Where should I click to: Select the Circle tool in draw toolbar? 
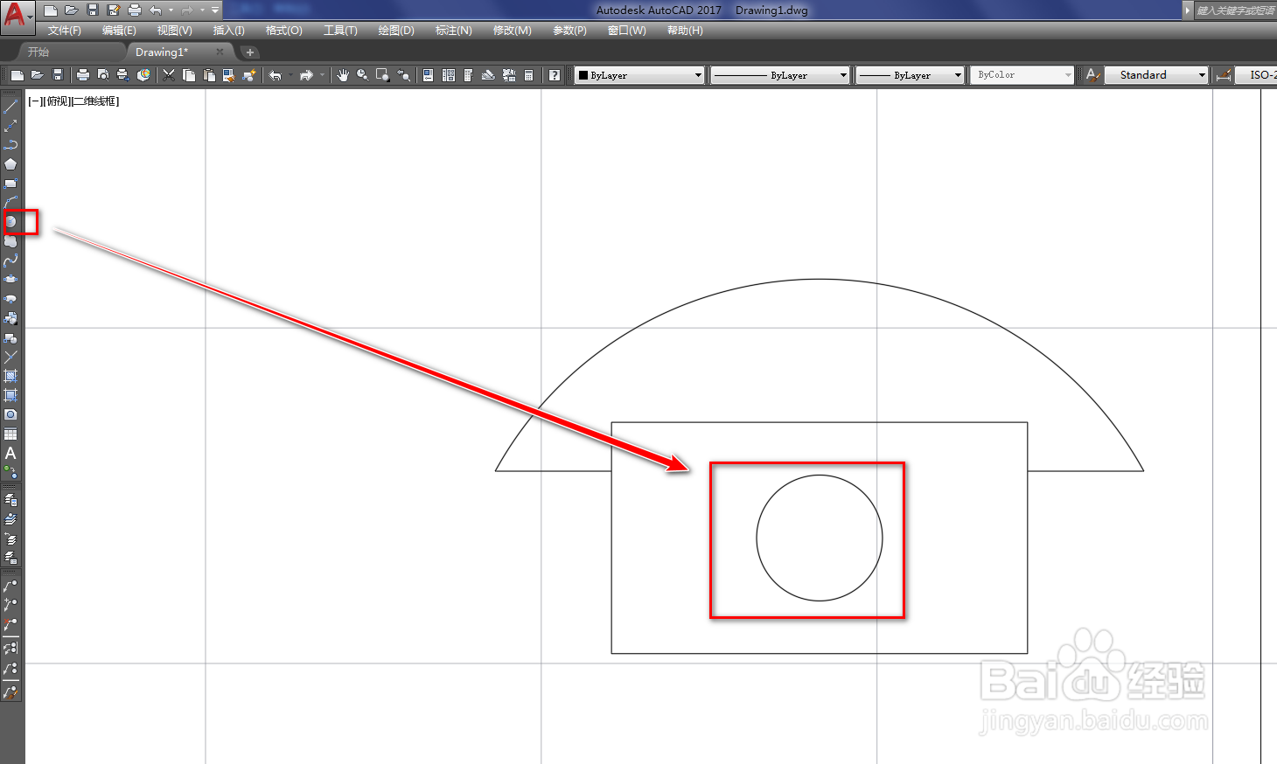[x=10, y=222]
